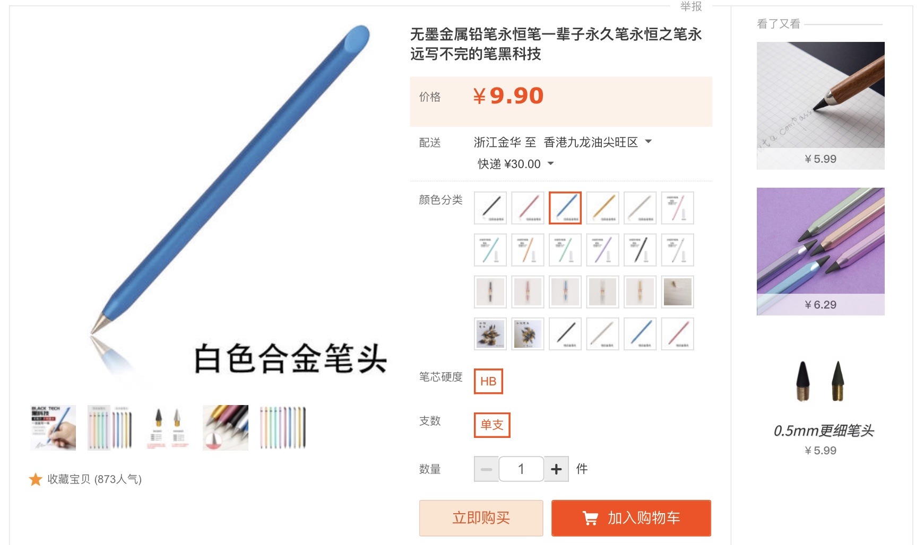Click the star icon beside 收藏宝贝
The height and width of the screenshot is (545, 924).
(x=36, y=479)
